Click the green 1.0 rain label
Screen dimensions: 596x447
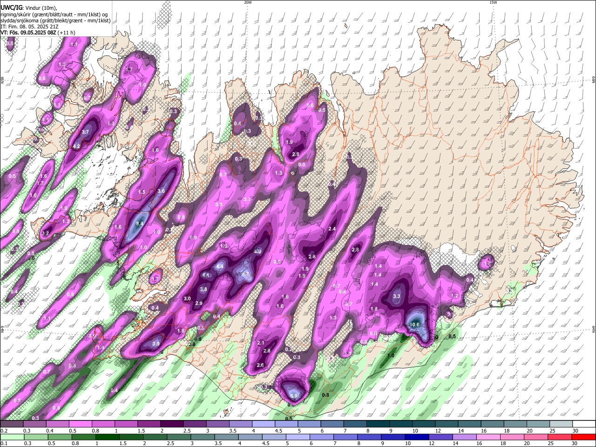pos(391,355)
